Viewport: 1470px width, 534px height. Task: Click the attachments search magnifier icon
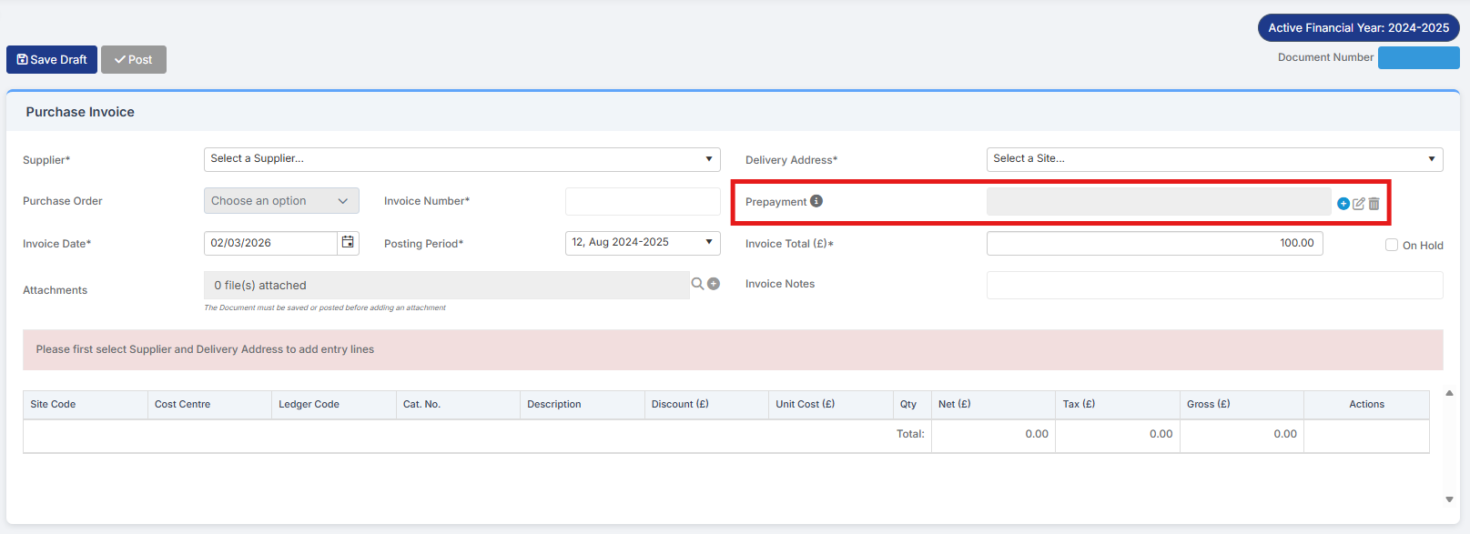[697, 284]
